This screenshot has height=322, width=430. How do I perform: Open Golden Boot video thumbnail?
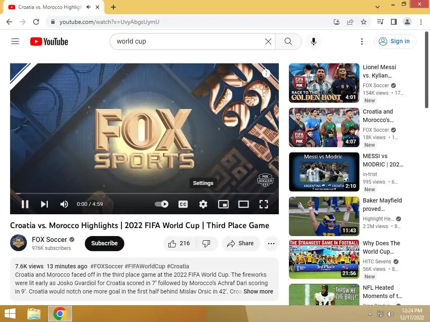tap(324, 83)
